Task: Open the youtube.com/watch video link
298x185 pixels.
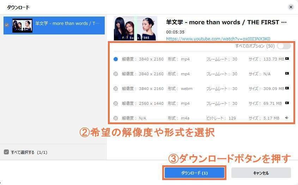Action: click(x=218, y=39)
